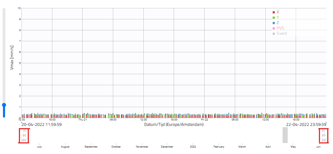Click the end date 22-04-2022 23:59:59 label
The width and height of the screenshot is (333, 154).
click(306, 125)
